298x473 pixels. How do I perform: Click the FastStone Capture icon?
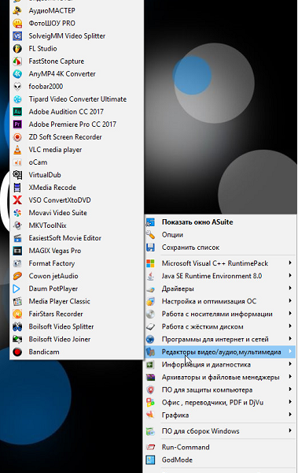(x=17, y=61)
